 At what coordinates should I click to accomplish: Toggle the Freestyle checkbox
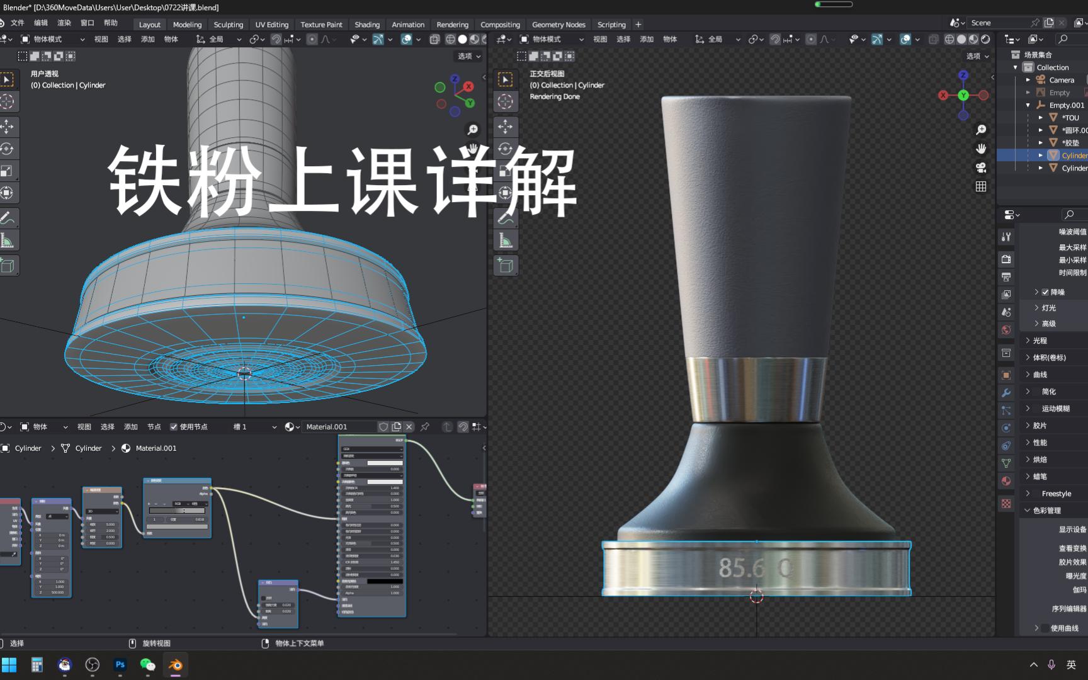1036,494
